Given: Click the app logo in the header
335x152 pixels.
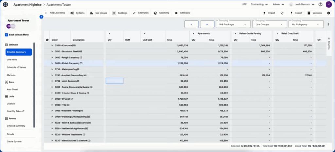Looking at the screenshot, I should point(5,4).
